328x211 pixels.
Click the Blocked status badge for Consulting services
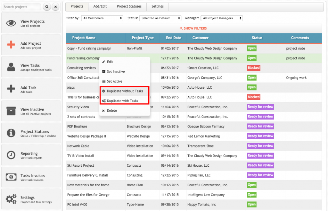(x=253, y=68)
